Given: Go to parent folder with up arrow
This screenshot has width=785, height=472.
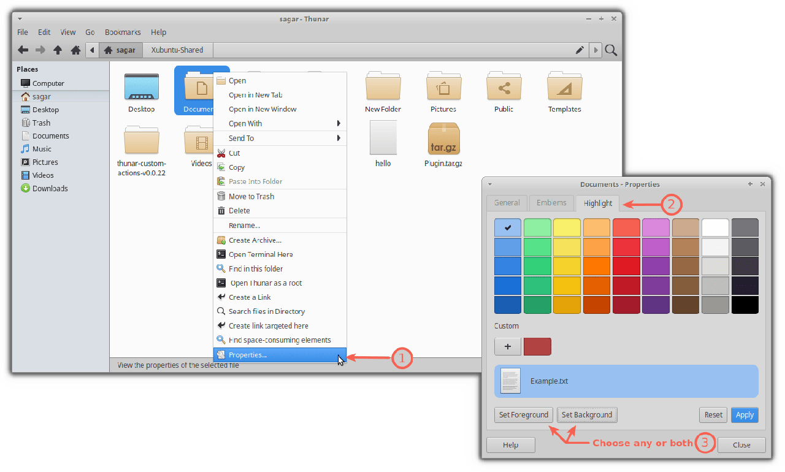Looking at the screenshot, I should [58, 50].
